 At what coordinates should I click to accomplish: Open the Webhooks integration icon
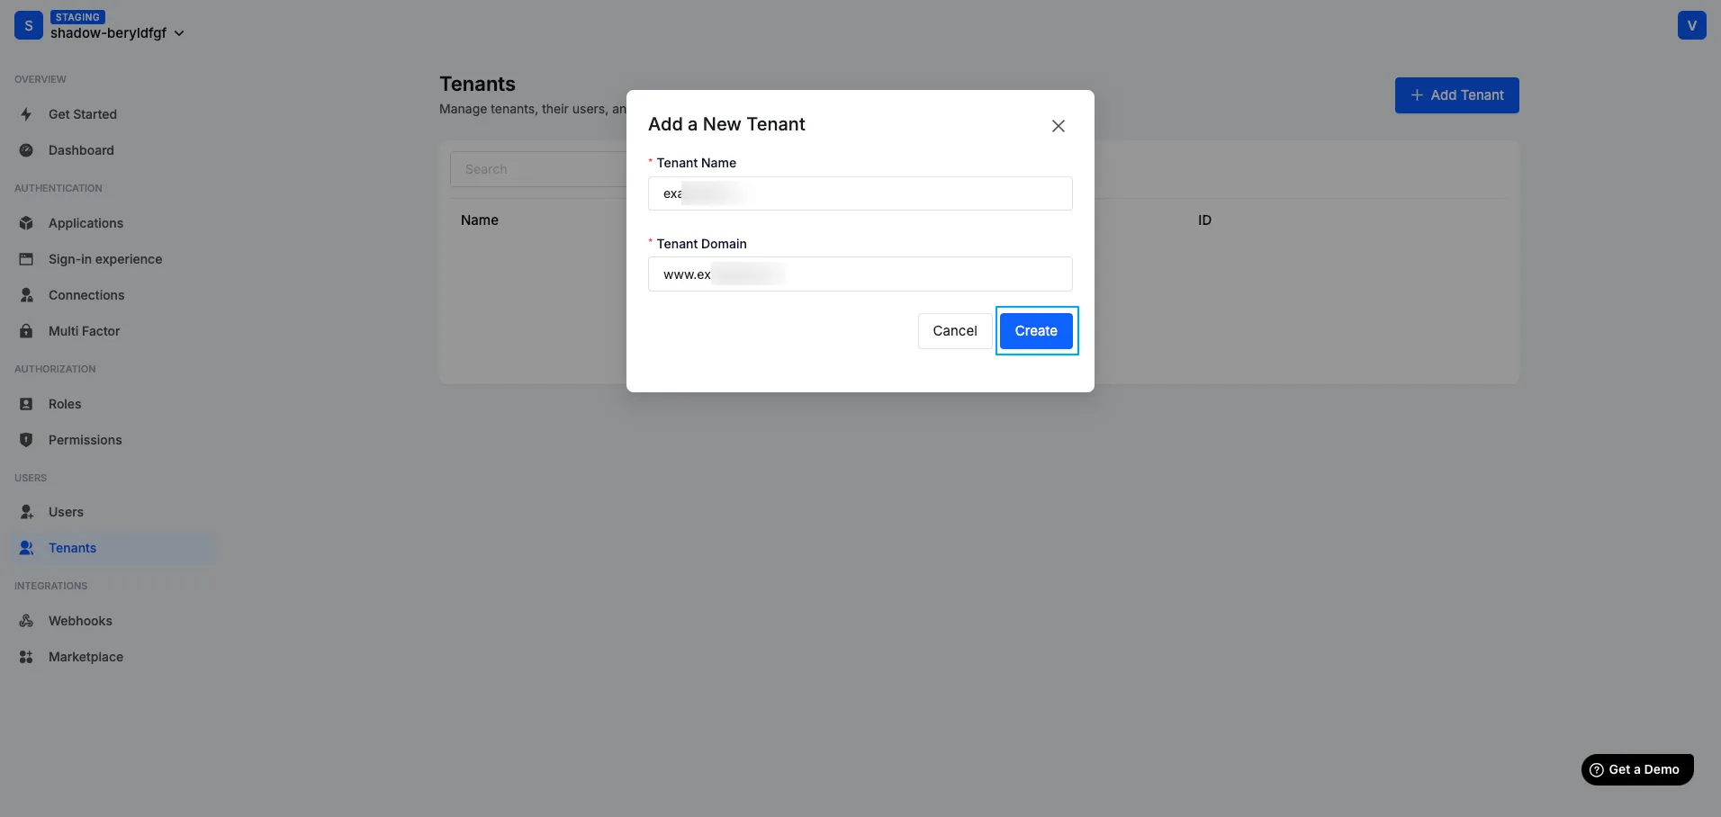click(26, 621)
